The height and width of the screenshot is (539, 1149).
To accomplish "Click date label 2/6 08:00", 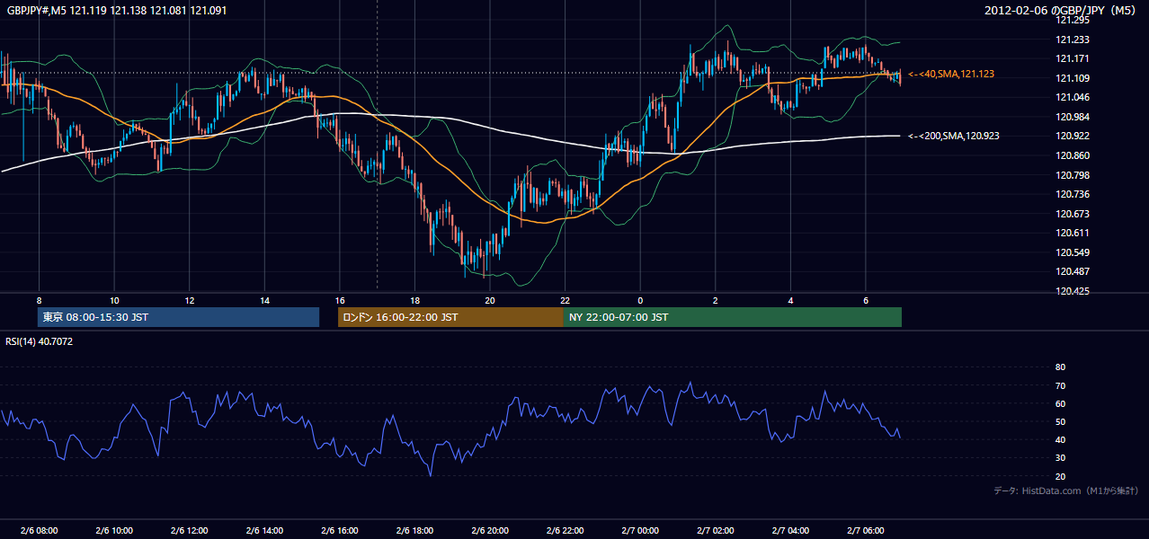I will point(39,531).
